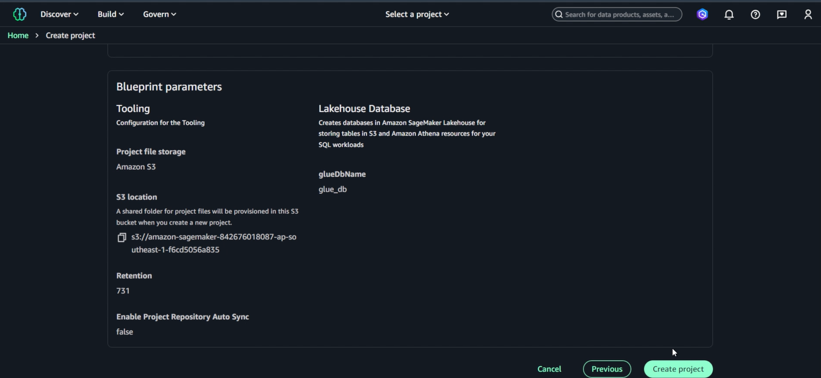Screen dimensions: 821x378
Task: Open the feedback chat icon
Action: pyautogui.click(x=781, y=14)
